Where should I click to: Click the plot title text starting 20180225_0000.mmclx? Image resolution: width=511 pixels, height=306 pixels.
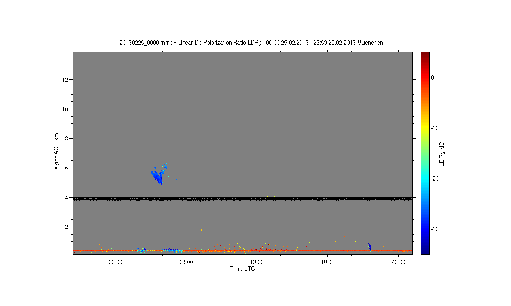(251, 43)
